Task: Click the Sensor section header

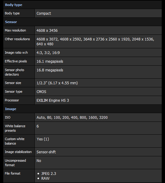Action: pyautogui.click(x=11, y=22)
